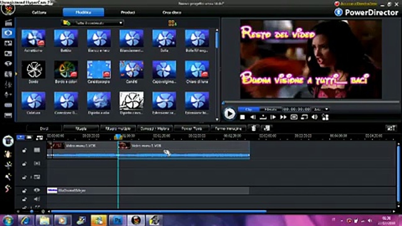Click the effects library vertical scrollbar
Image resolution: width=402 pixels, height=226 pixels.
[217, 39]
